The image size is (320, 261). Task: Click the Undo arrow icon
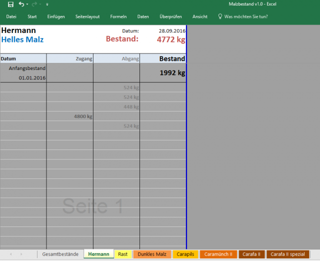point(21,4)
